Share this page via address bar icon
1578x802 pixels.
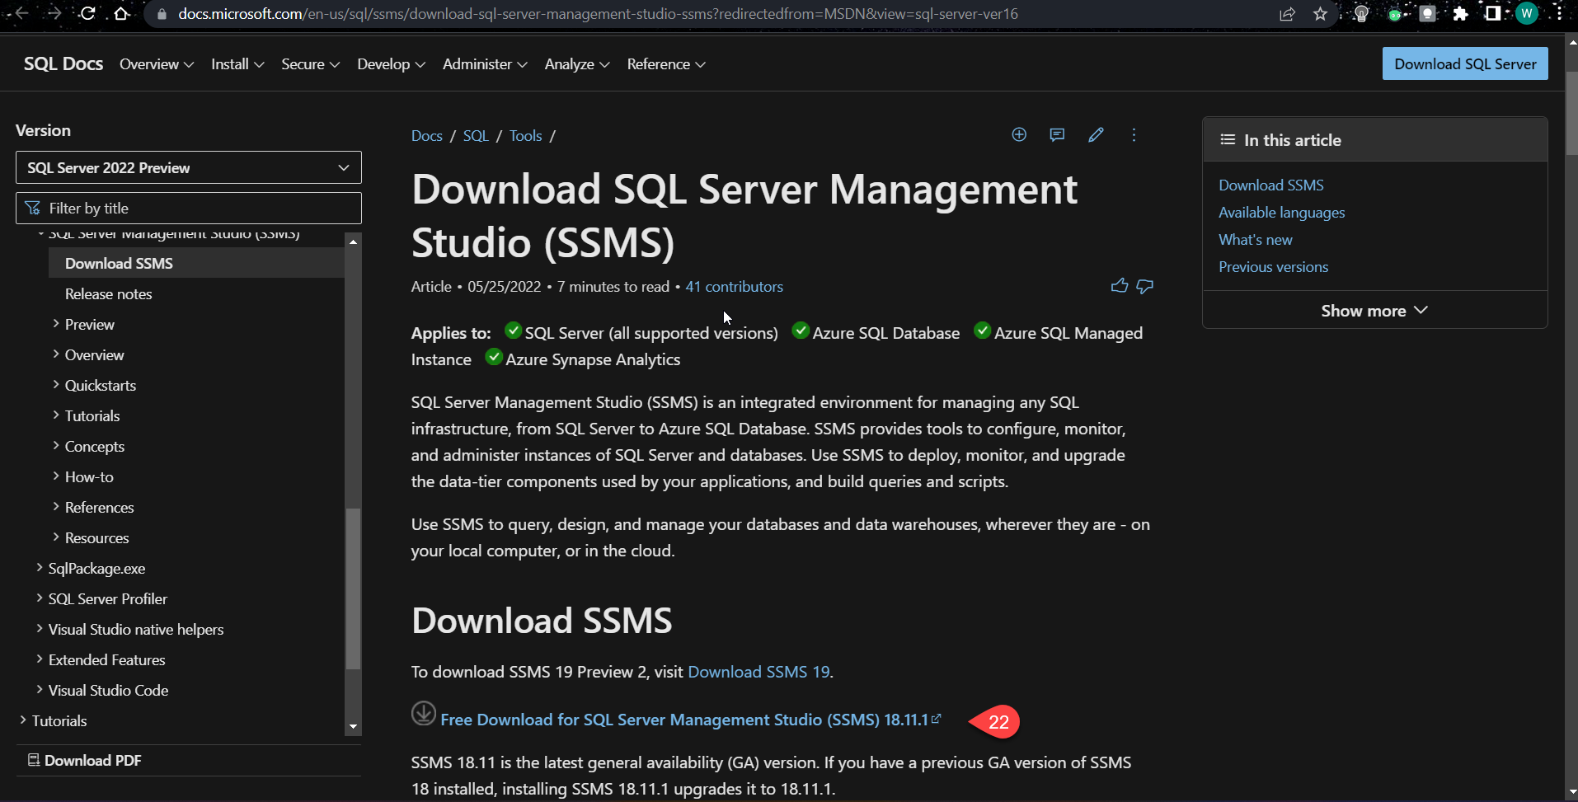click(x=1288, y=14)
